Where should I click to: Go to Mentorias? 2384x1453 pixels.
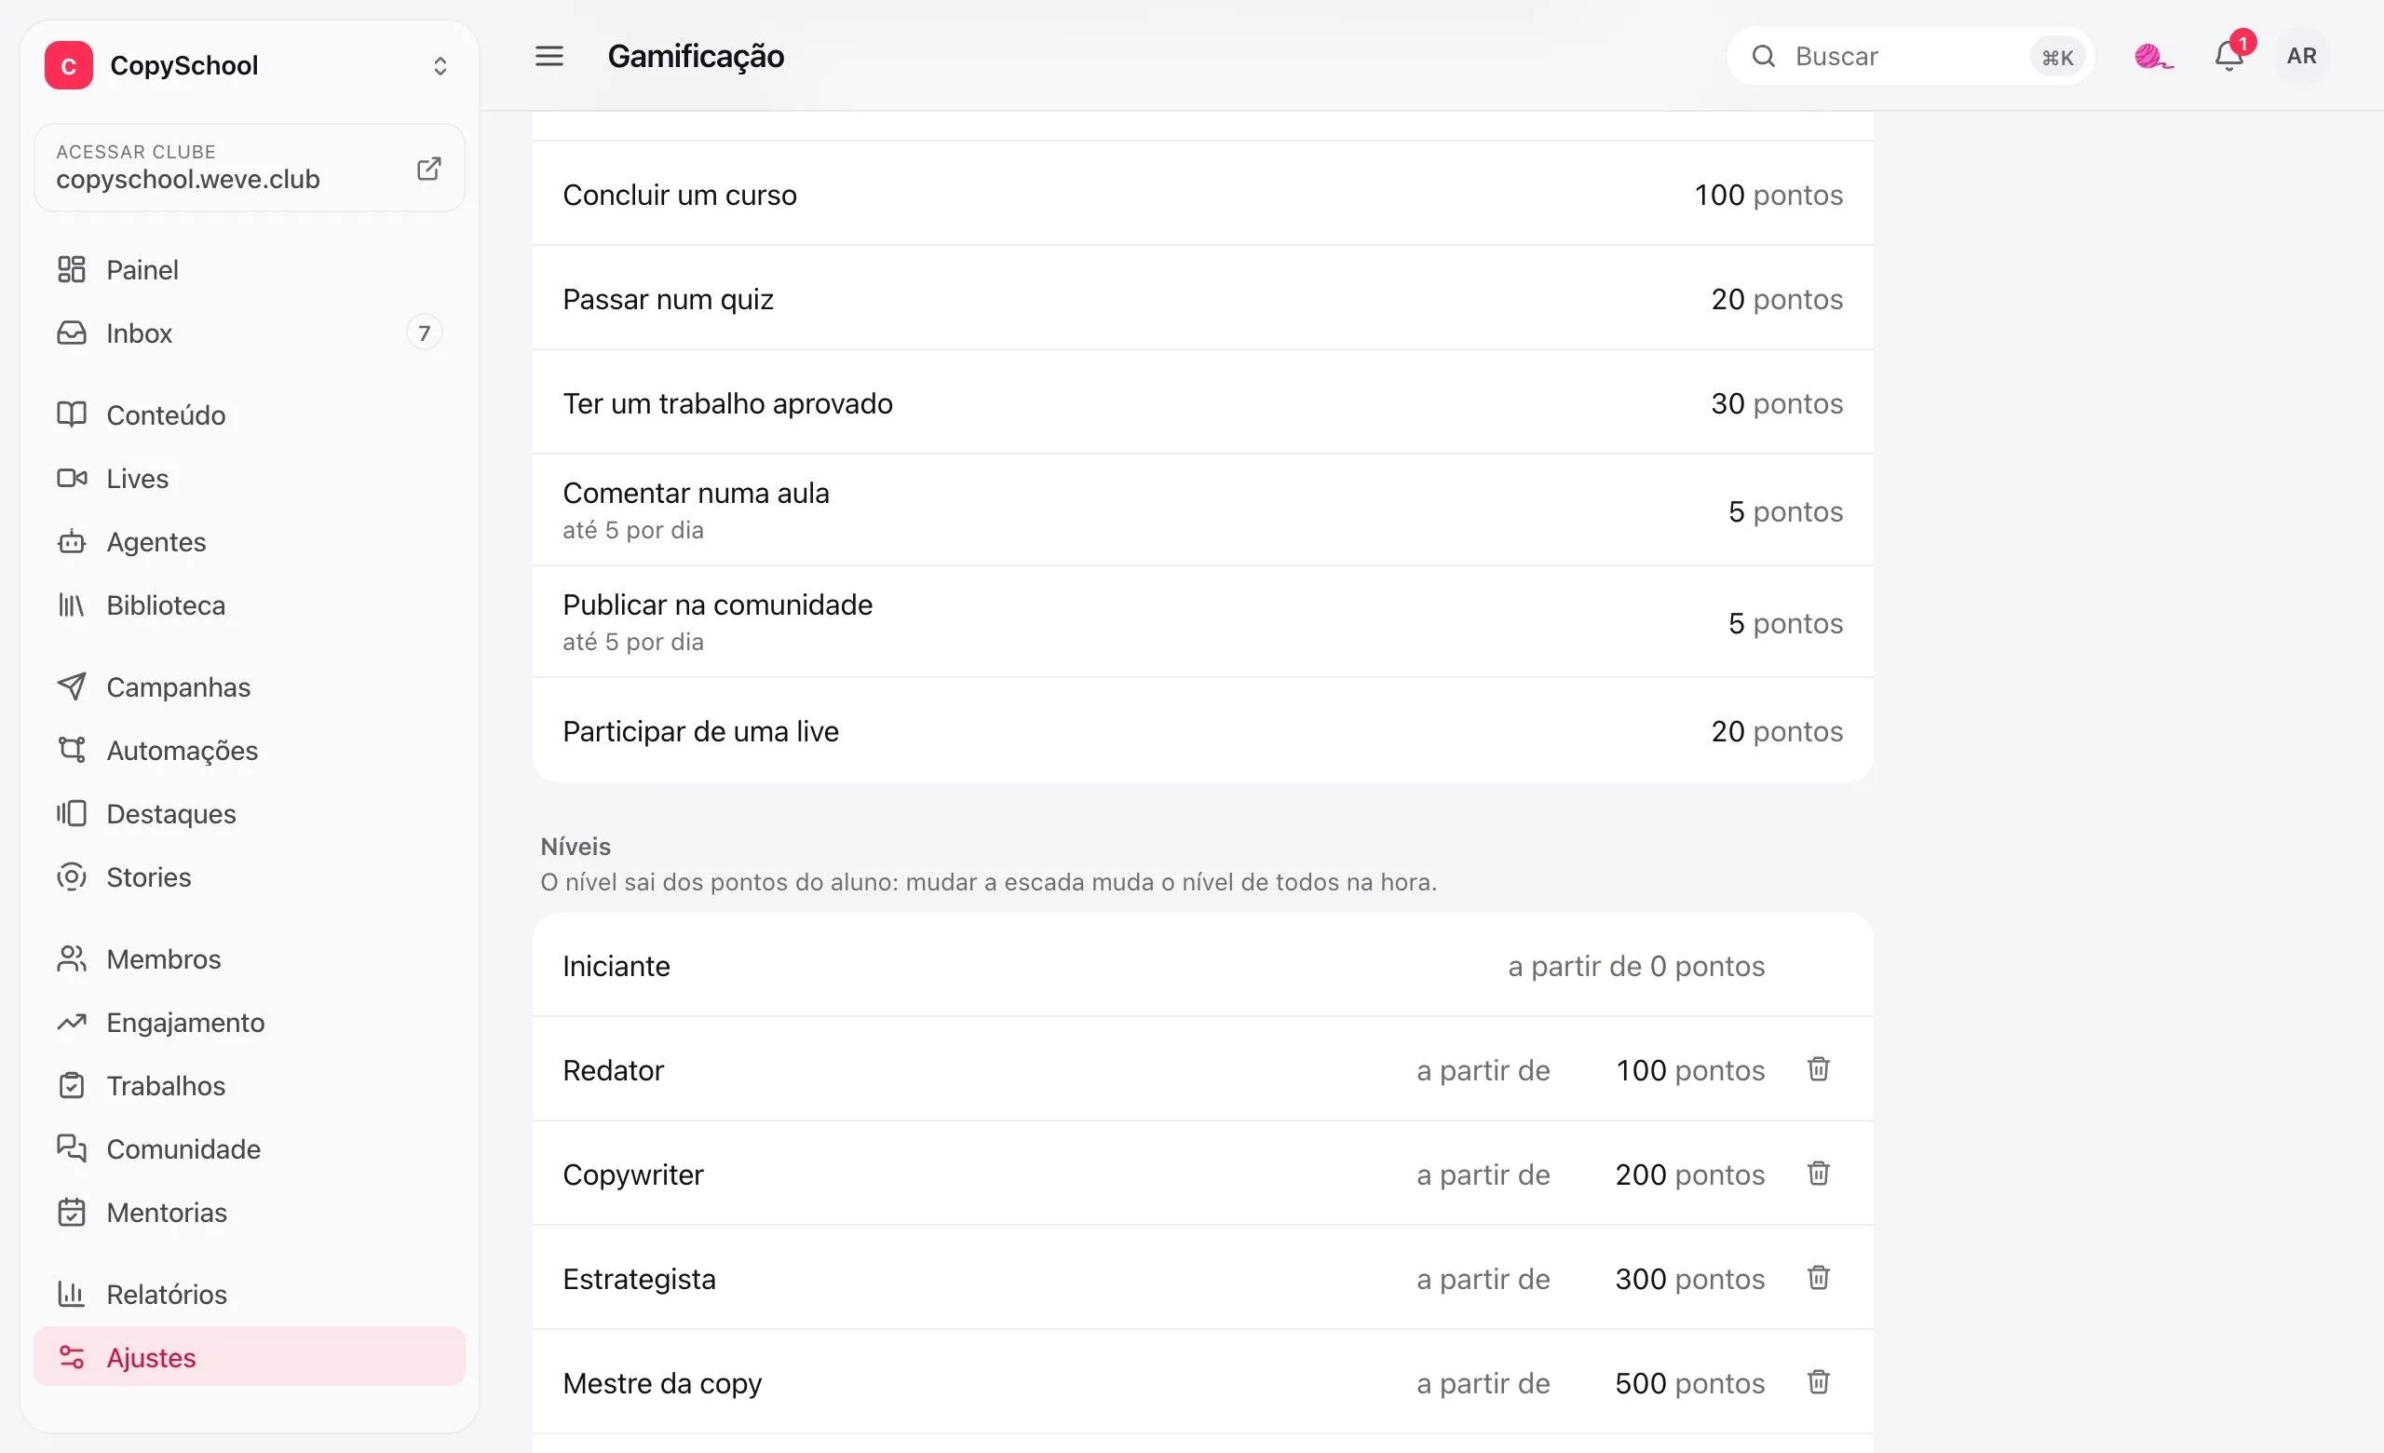pos(249,1212)
